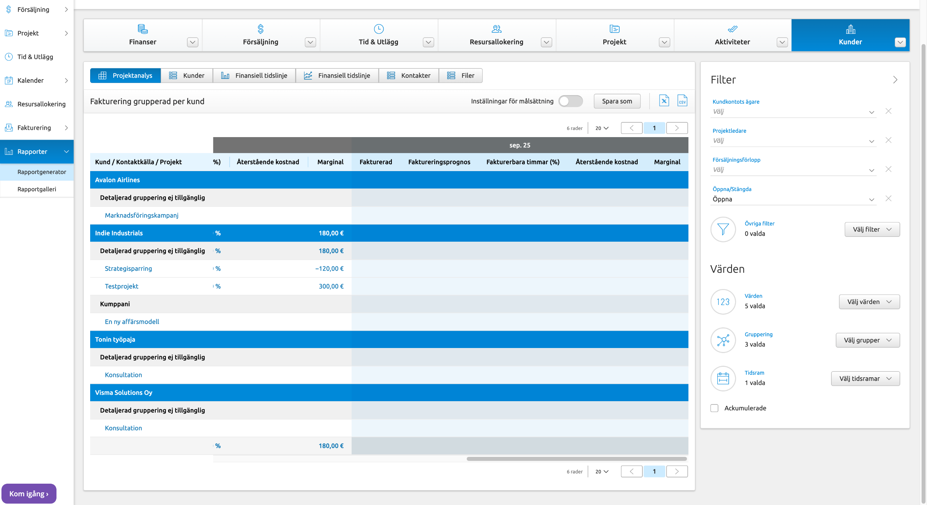This screenshot has width=927, height=505.
Task: Expand the Finanser tab dropdown arrow
Action: 192,42
